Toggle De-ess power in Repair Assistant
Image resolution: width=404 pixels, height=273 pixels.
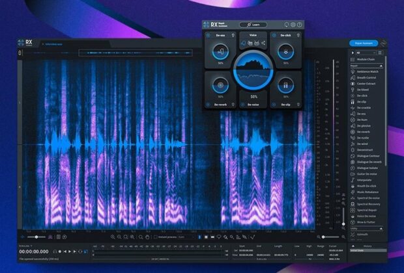tap(209, 35)
